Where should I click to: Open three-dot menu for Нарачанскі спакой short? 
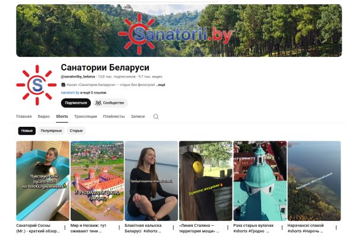pos(336,228)
